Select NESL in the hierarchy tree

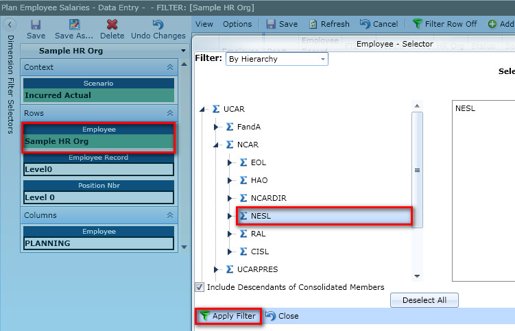pyautogui.click(x=261, y=216)
